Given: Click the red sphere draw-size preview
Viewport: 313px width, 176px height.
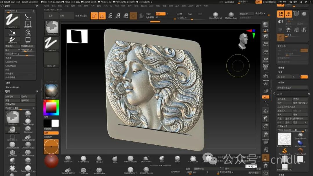Looking at the screenshot, I should pos(51,161).
